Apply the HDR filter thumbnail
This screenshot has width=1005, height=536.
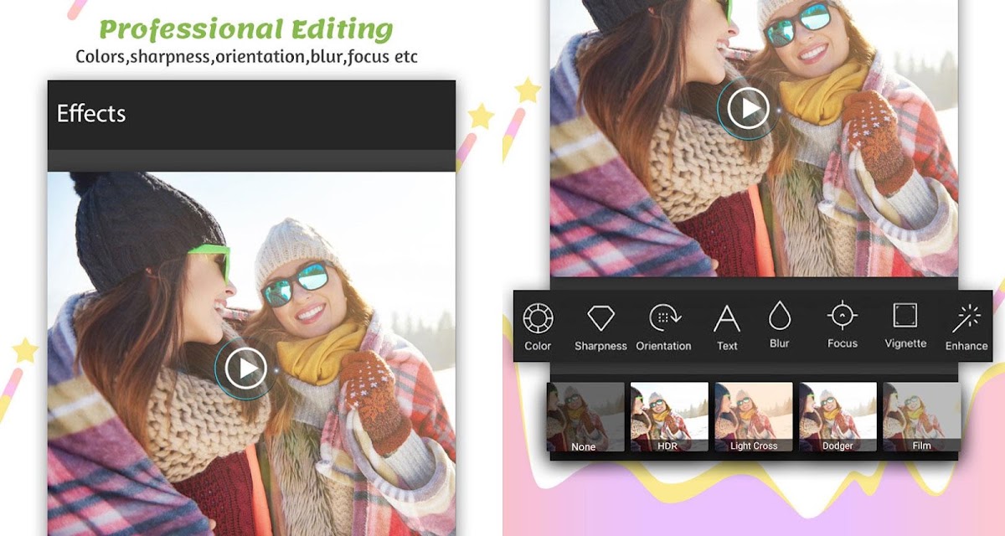click(x=669, y=417)
